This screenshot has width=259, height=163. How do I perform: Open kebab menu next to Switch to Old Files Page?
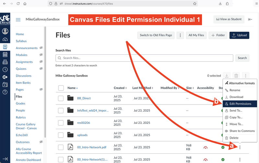(180, 35)
